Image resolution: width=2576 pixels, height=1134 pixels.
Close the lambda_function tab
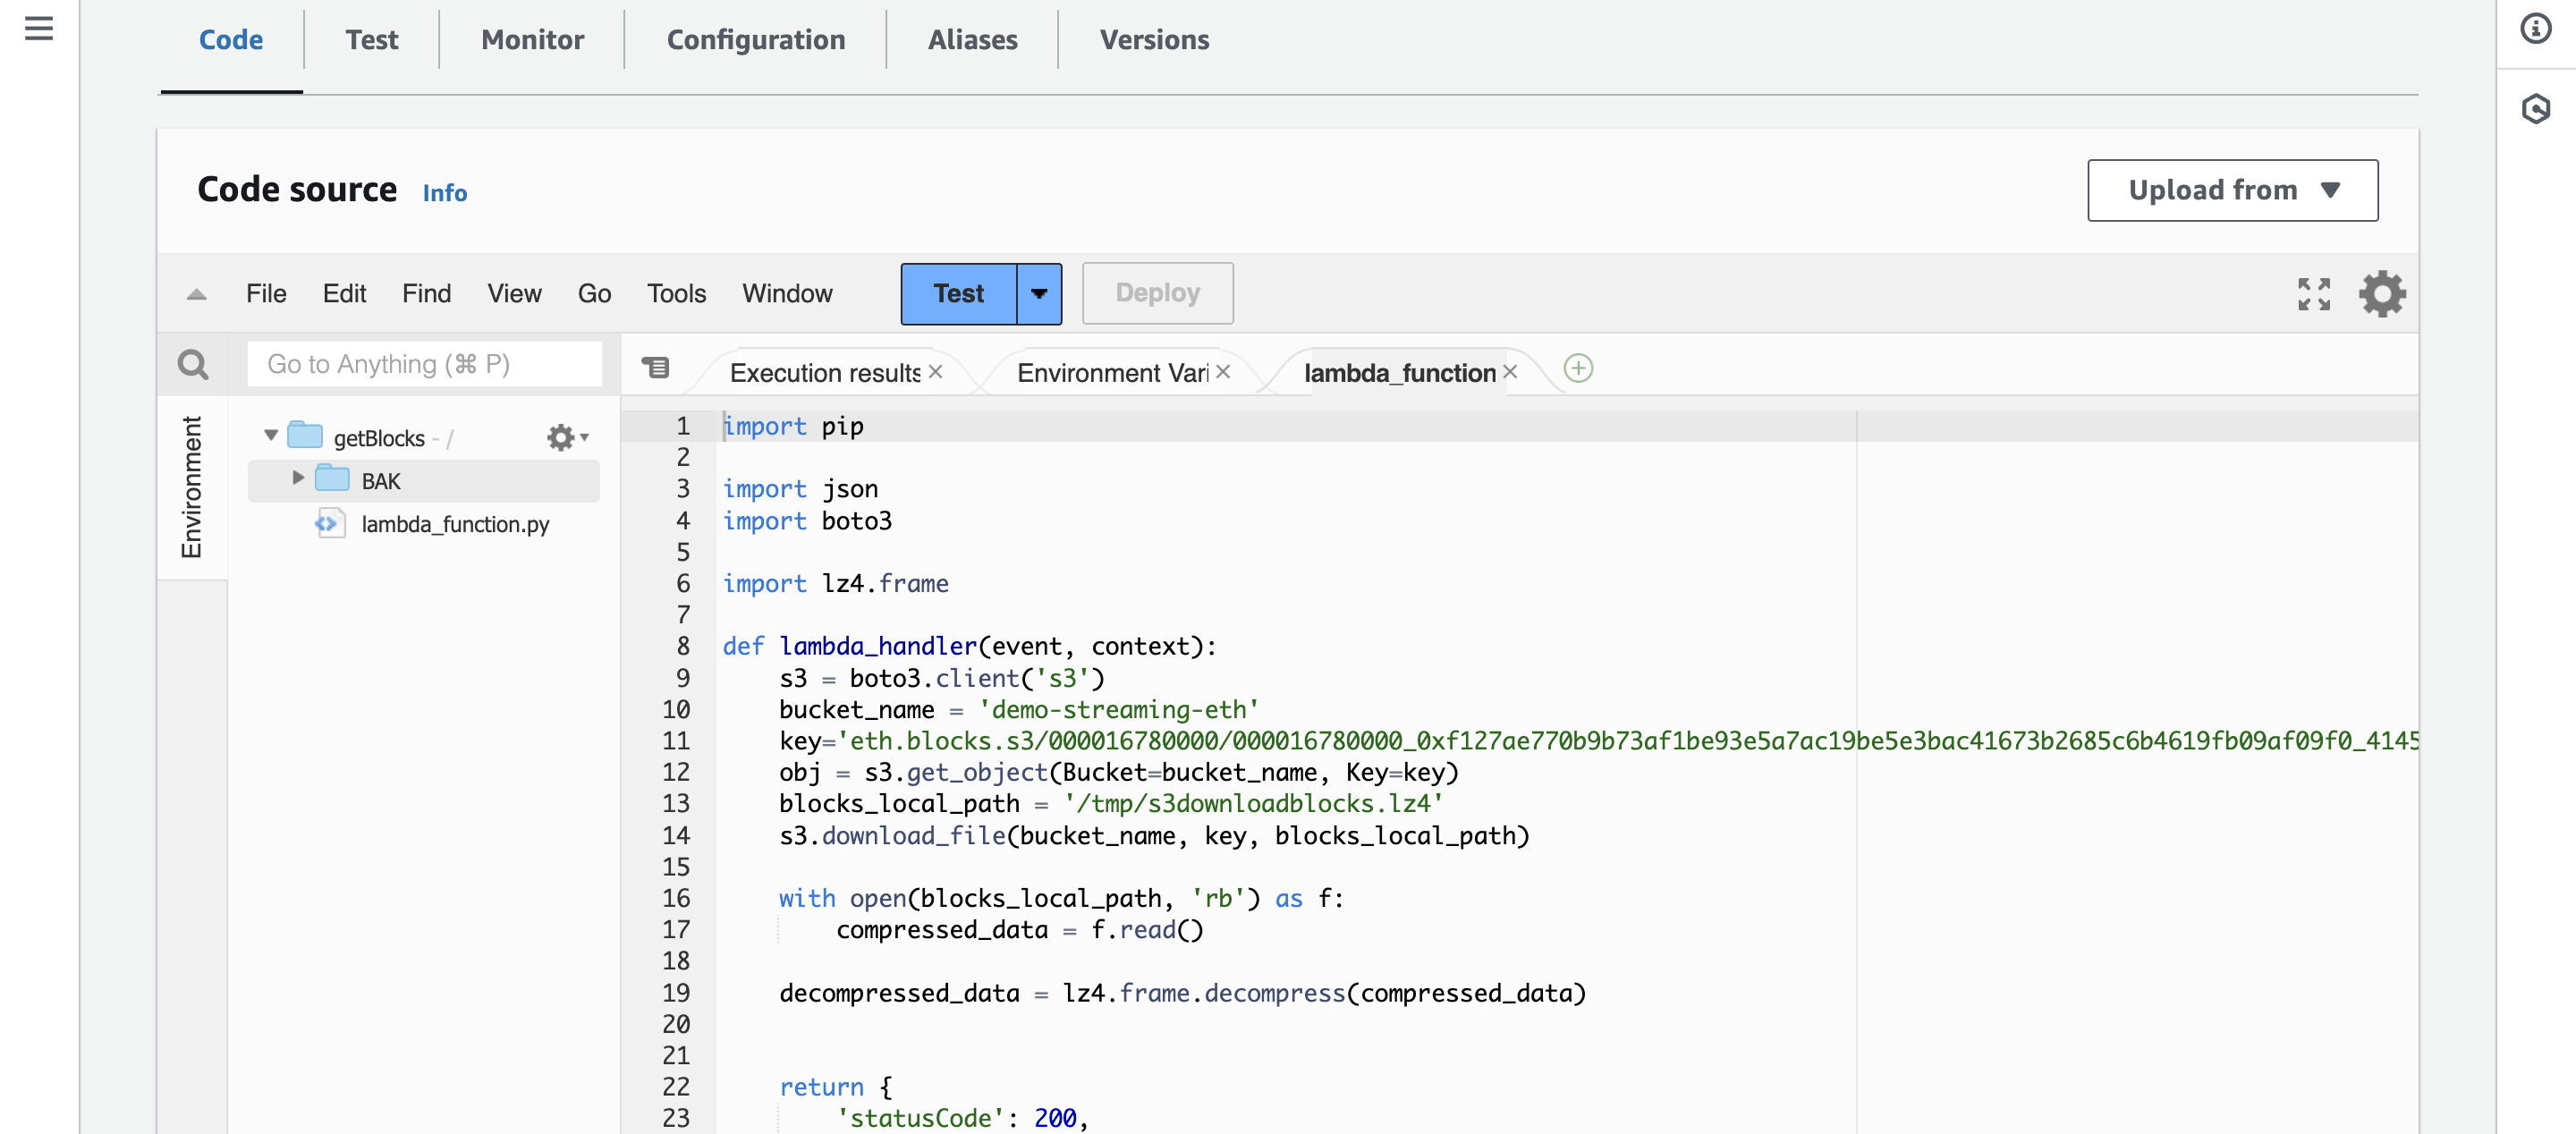pyautogui.click(x=1510, y=371)
